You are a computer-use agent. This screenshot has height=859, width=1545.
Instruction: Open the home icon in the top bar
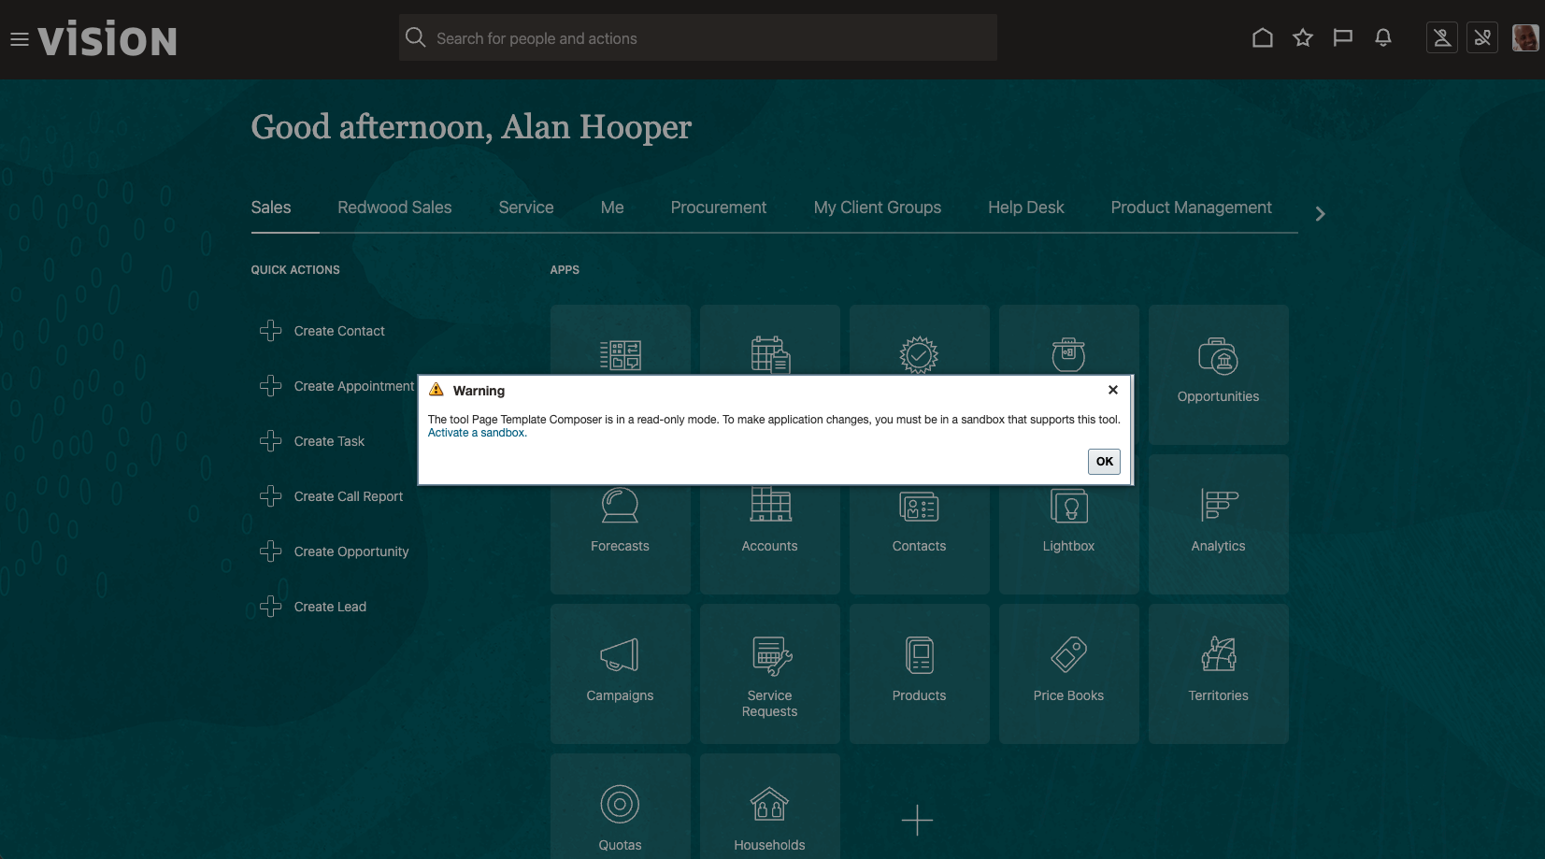(x=1262, y=37)
